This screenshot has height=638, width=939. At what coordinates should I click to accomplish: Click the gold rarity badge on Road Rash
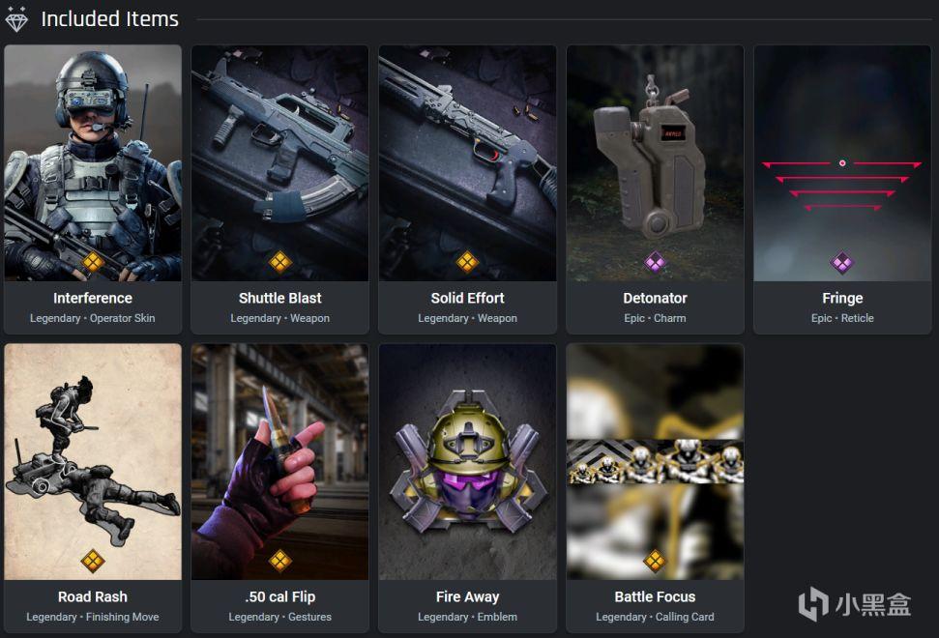pos(92,561)
